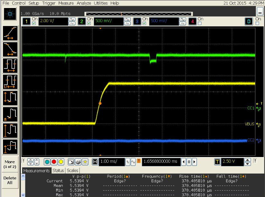Click the teal run acquisition button
This screenshot has width=265, height=197.
(x=47, y=162)
